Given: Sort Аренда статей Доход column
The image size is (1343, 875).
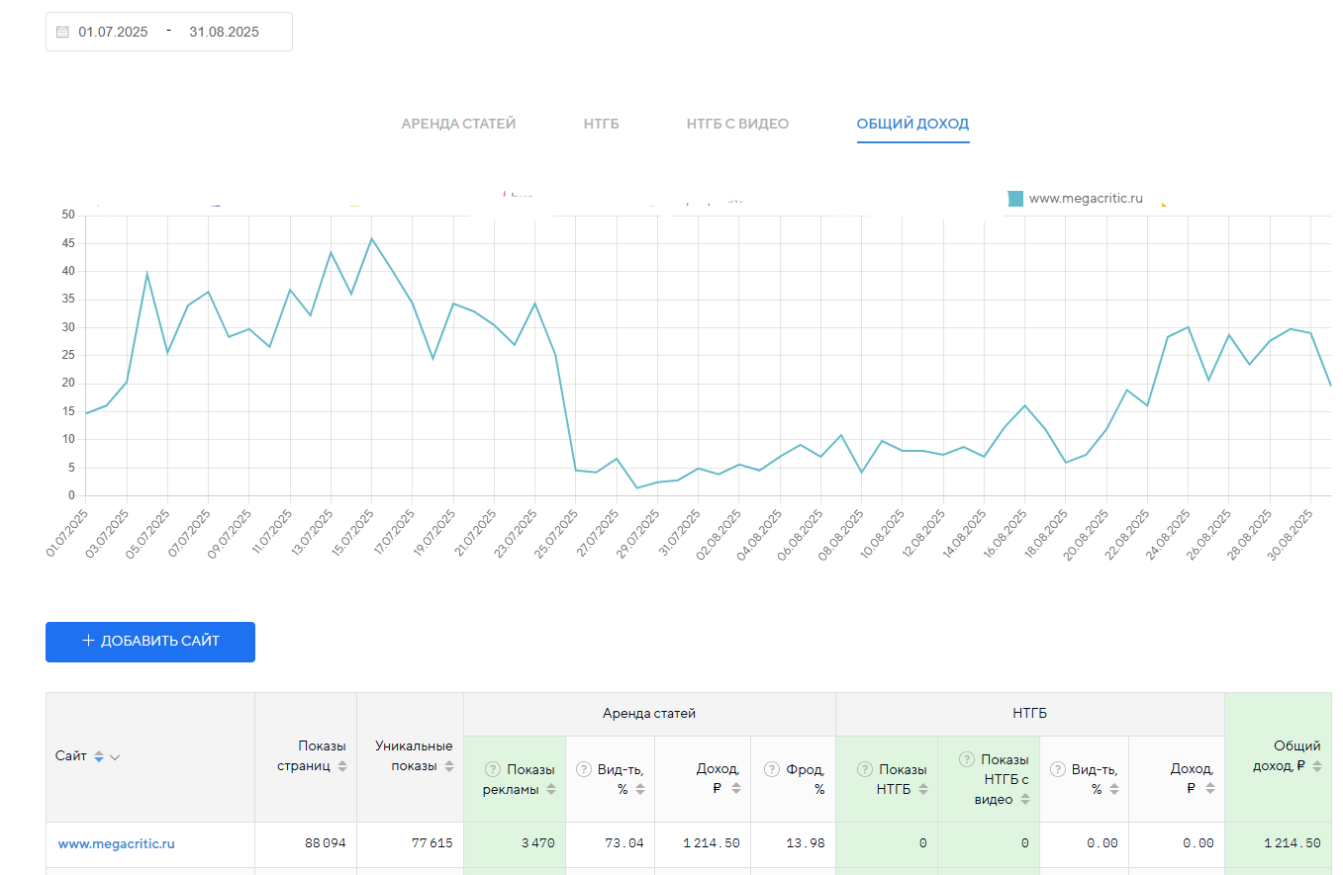Looking at the screenshot, I should click(733, 789).
